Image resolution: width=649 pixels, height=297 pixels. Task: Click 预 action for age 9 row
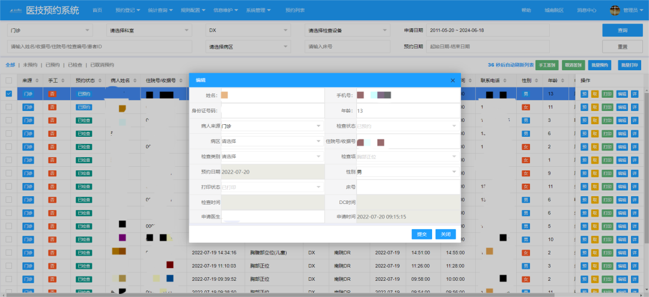point(585,173)
